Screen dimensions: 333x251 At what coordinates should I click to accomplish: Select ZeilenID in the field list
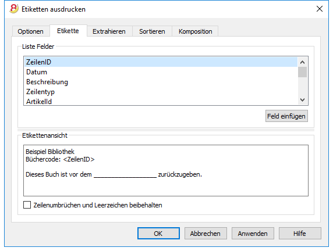(x=161, y=62)
